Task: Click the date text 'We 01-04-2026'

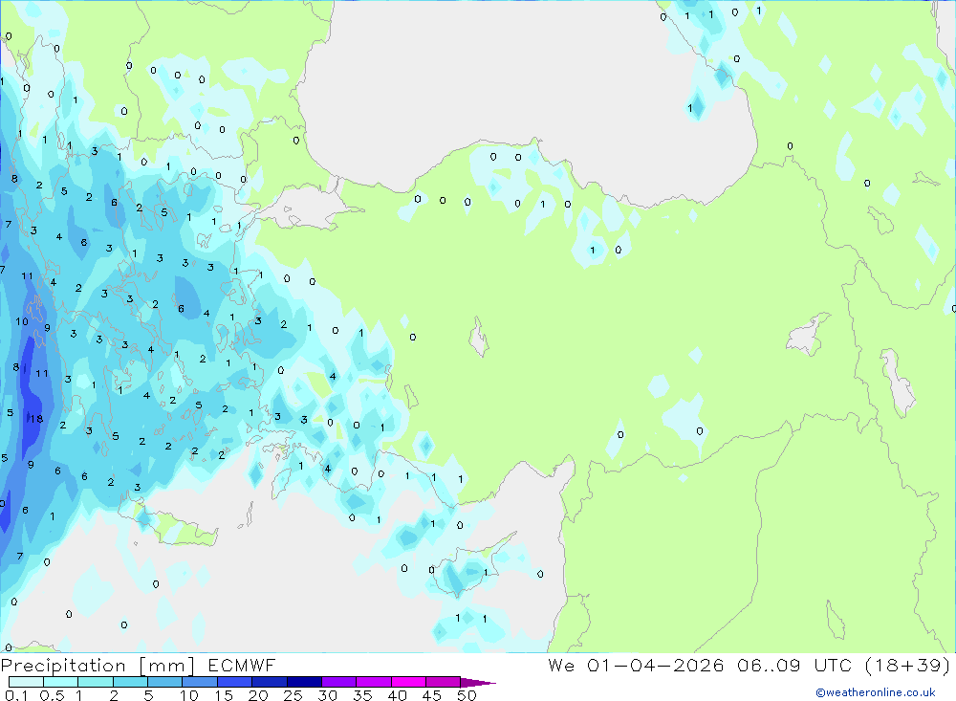Action: click(x=636, y=665)
